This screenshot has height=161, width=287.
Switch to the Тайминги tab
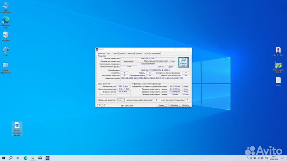point(130,54)
